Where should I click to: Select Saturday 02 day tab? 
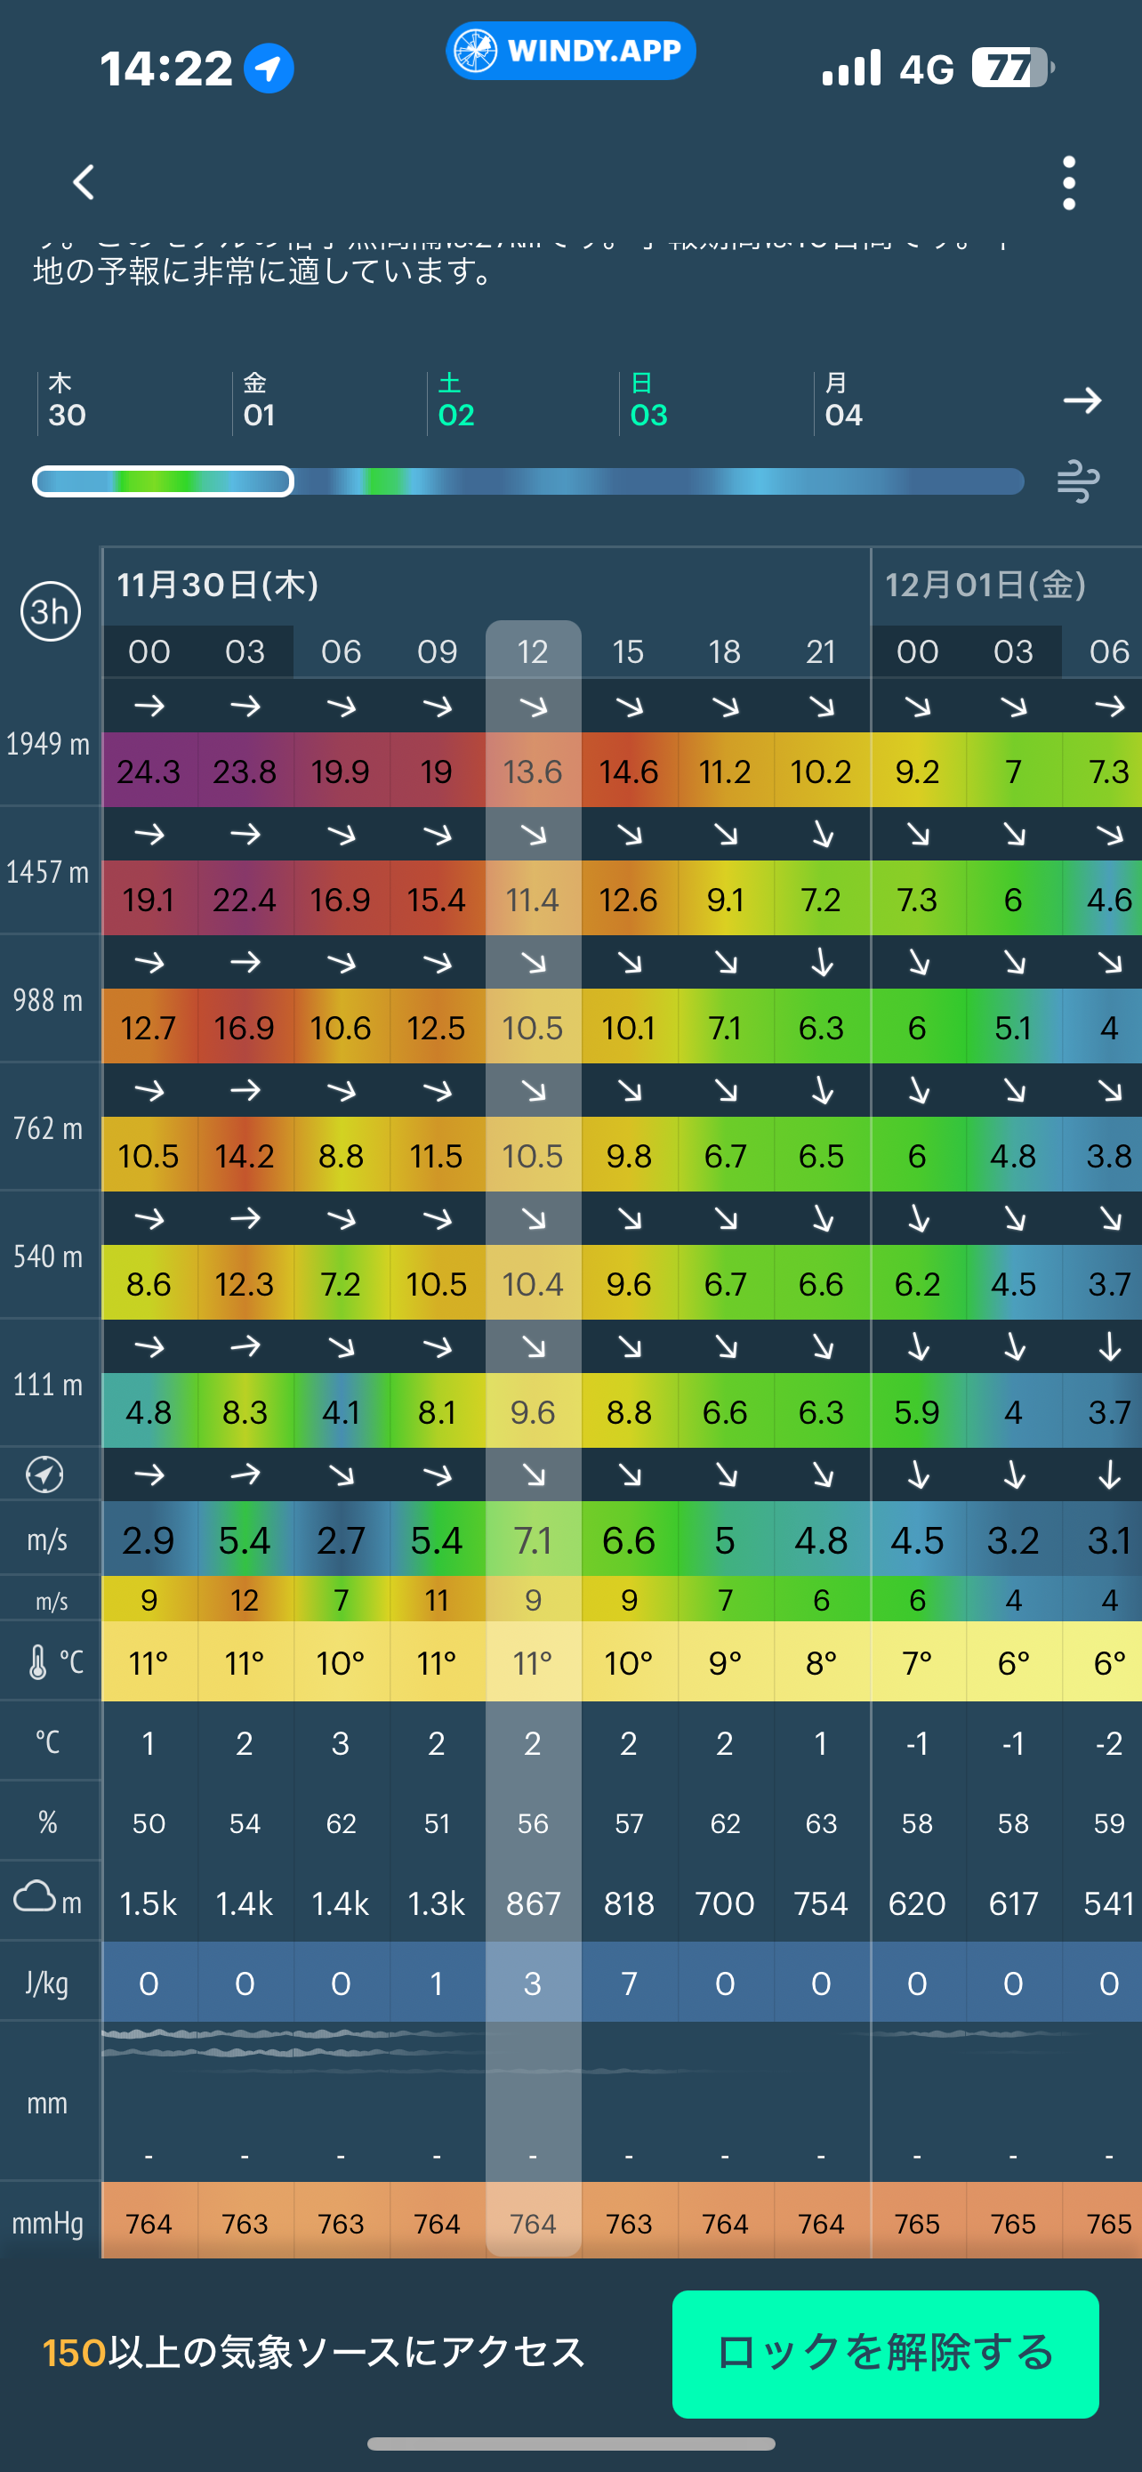click(456, 401)
